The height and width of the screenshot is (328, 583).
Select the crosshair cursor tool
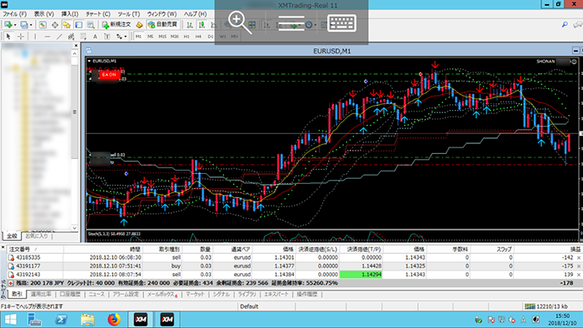[21, 37]
